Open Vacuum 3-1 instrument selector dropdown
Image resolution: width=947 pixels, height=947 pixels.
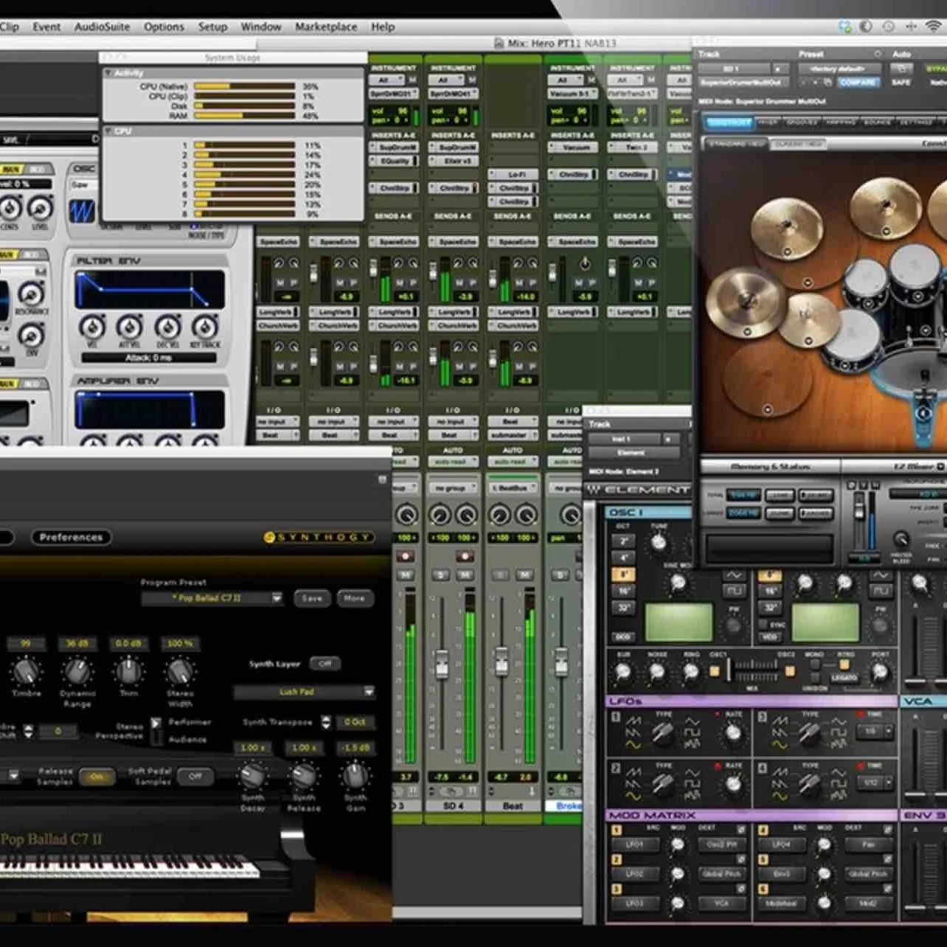click(x=572, y=94)
